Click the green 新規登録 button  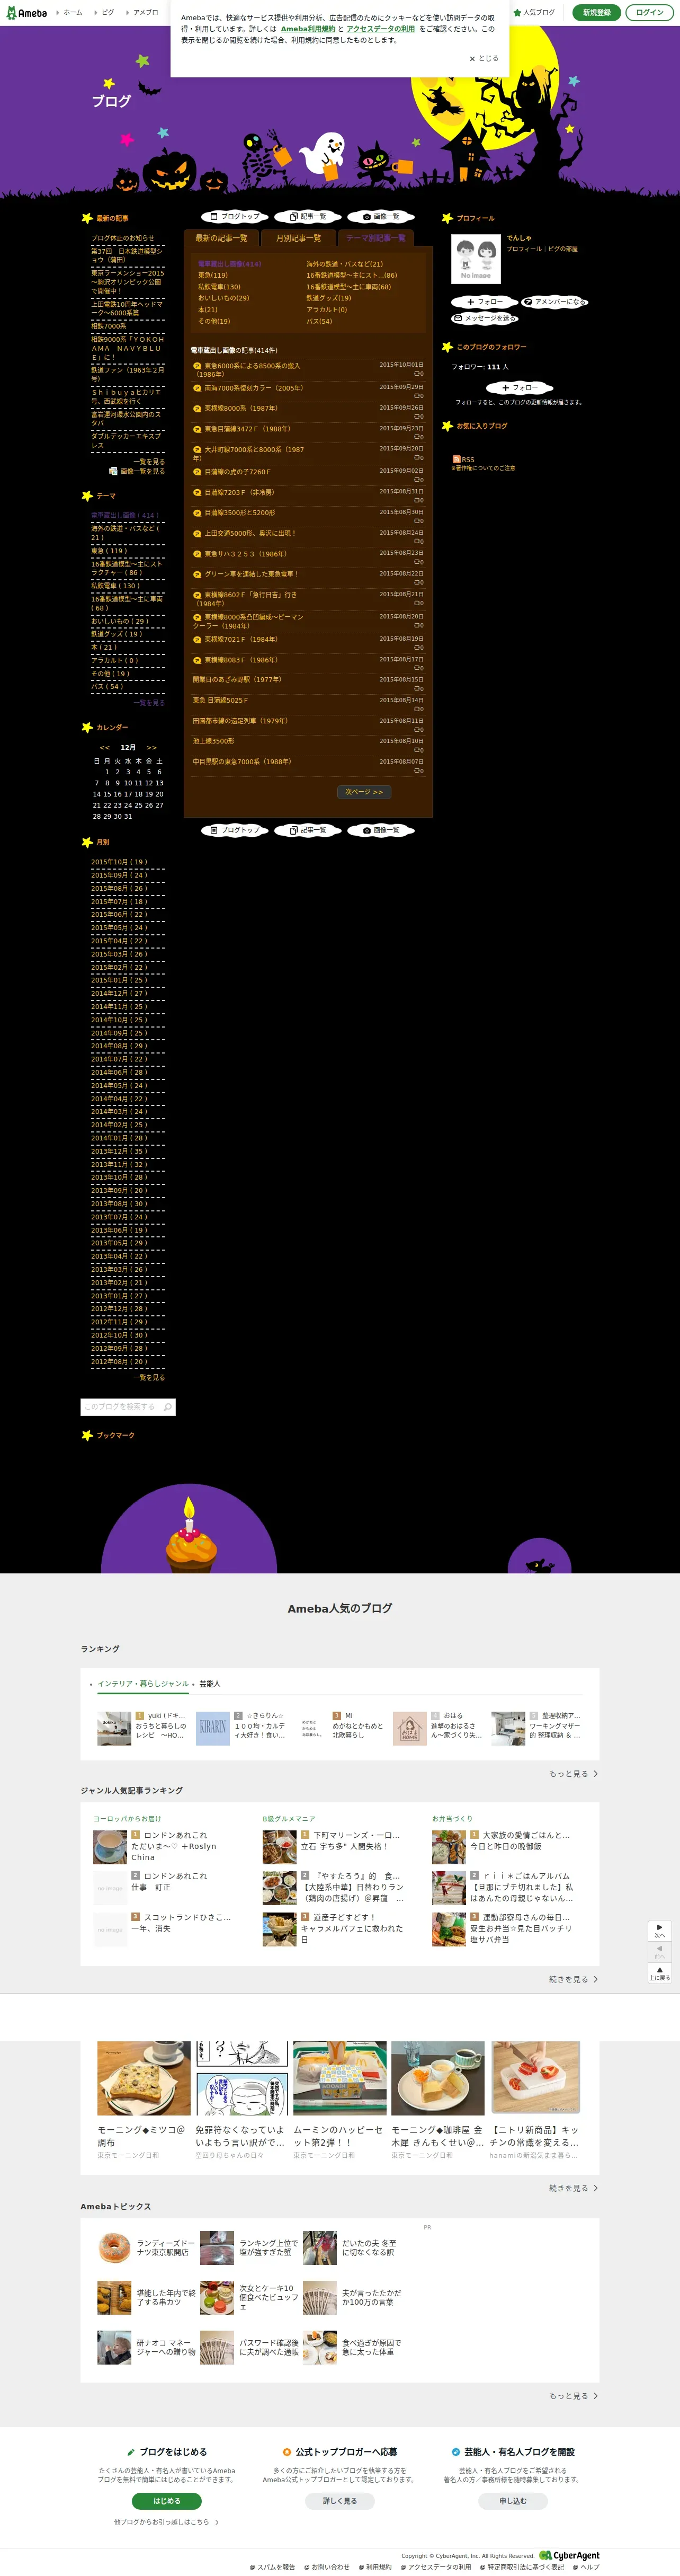pos(596,12)
